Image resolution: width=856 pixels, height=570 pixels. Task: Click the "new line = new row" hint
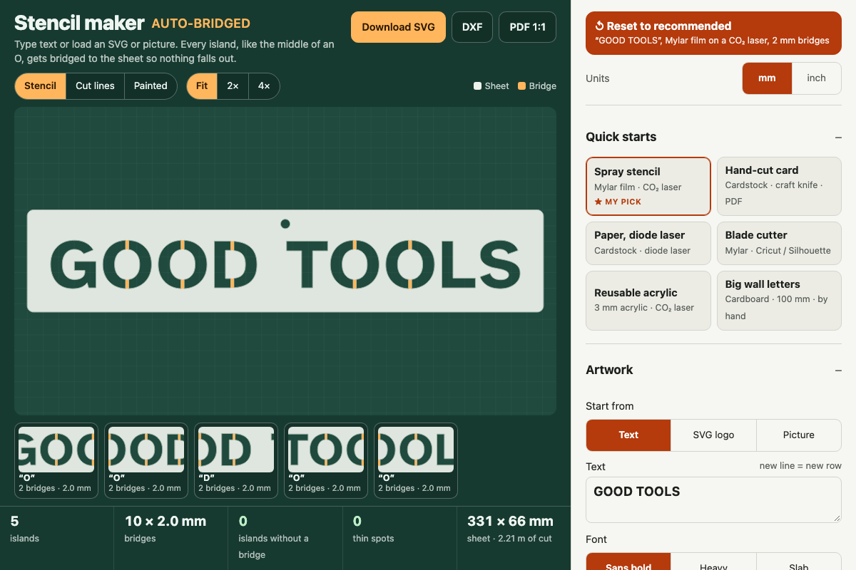pyautogui.click(x=800, y=466)
